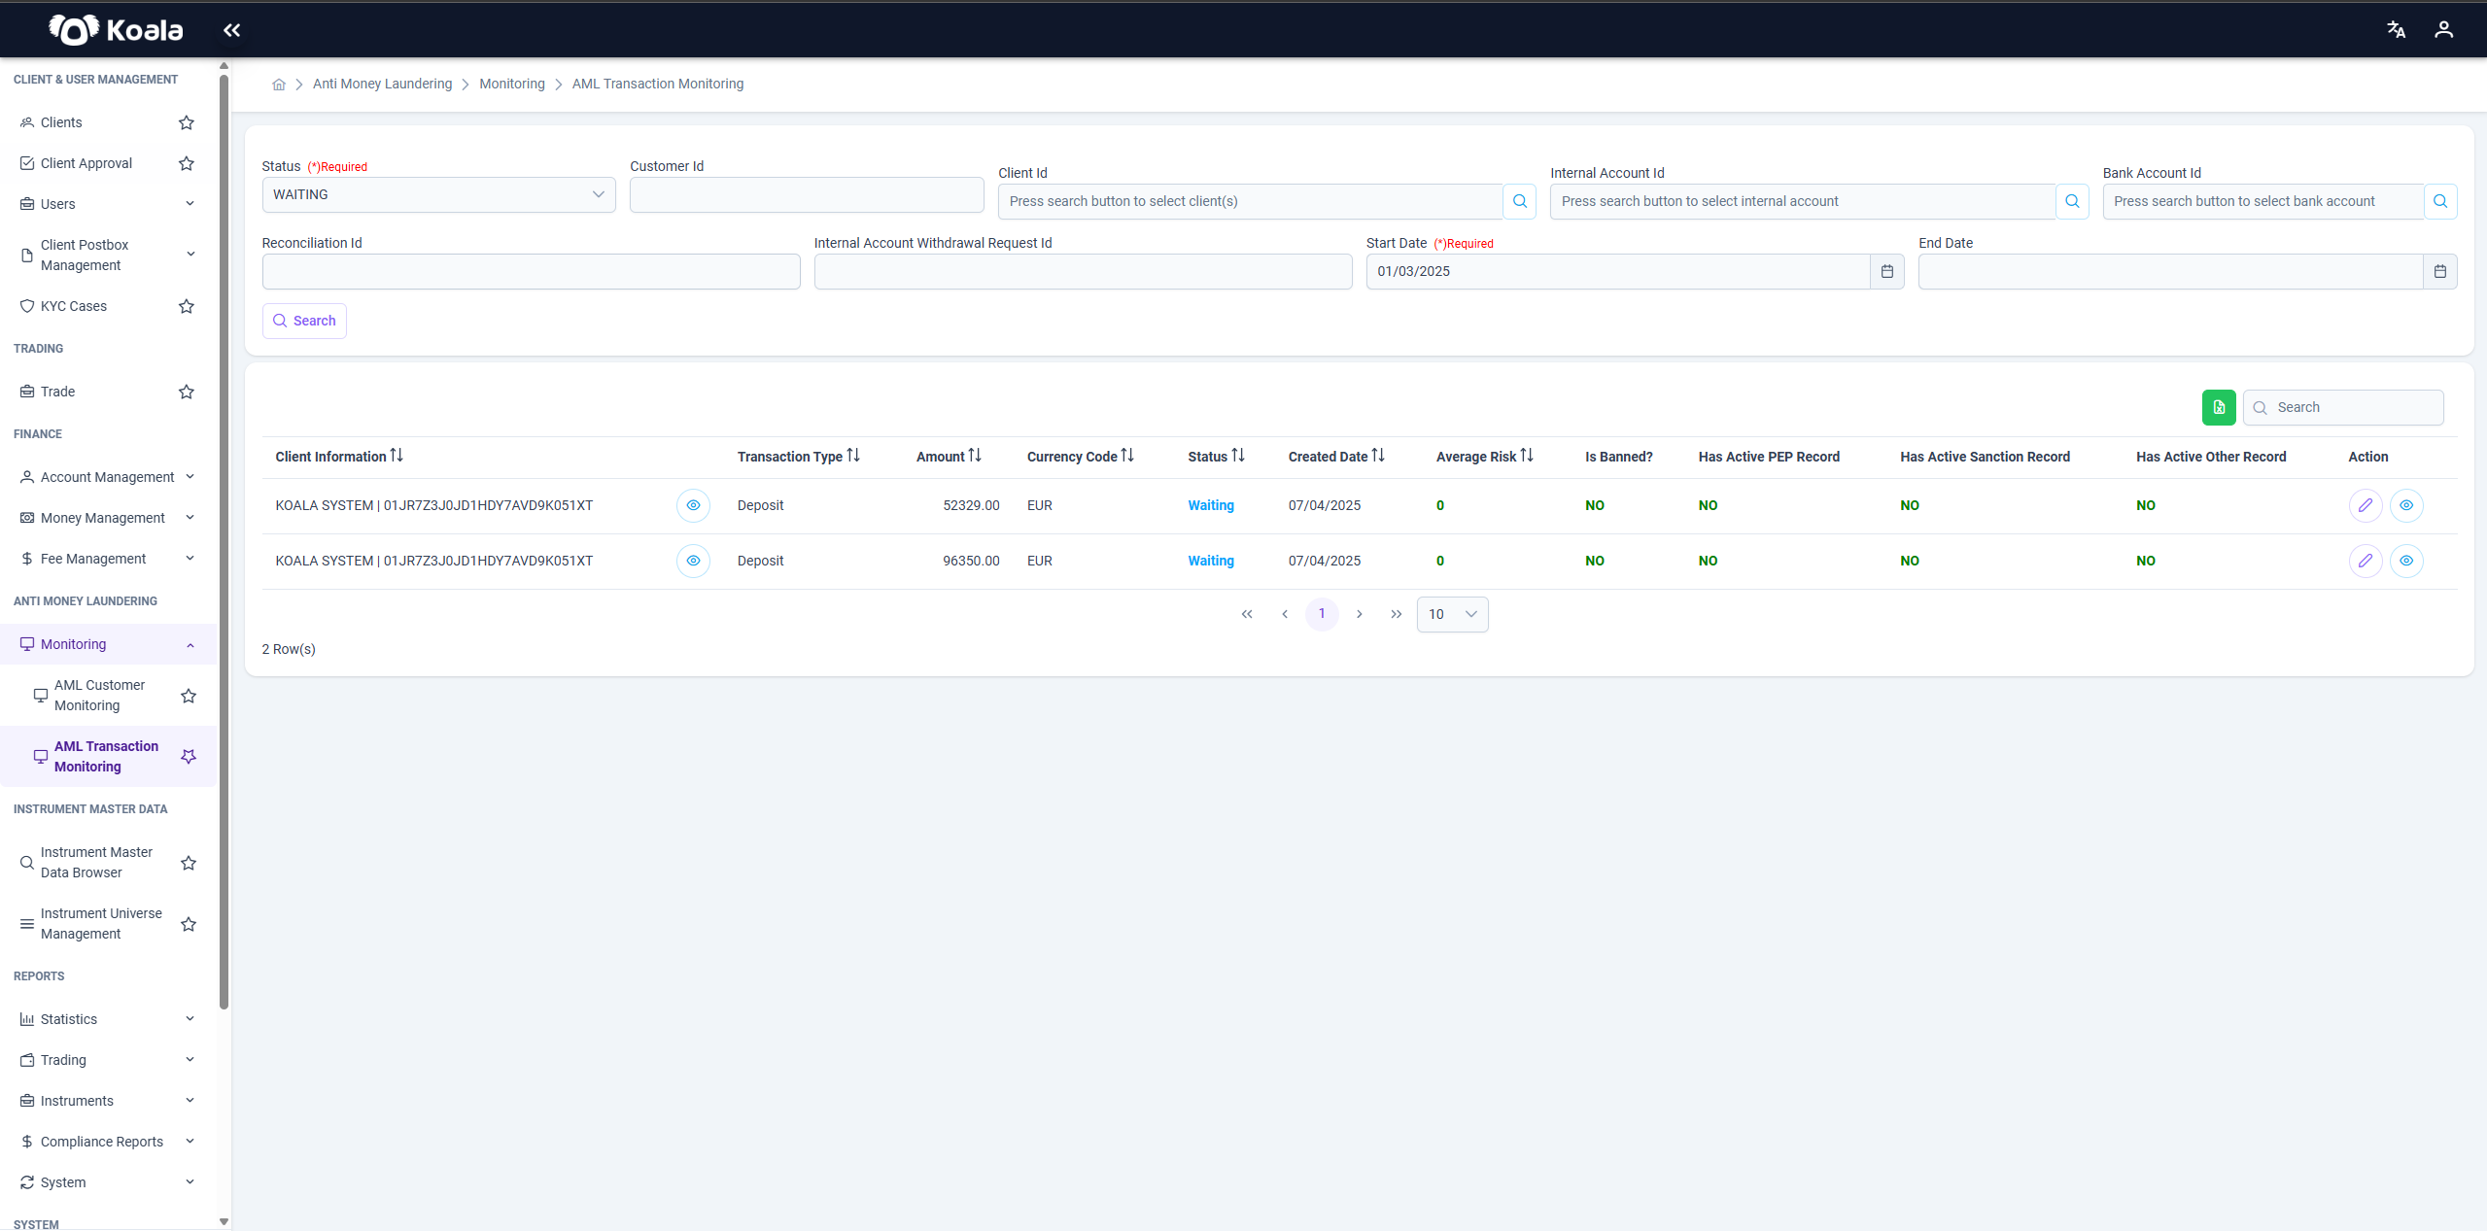Favorite Instrument Master Data Browser star
The image size is (2487, 1231).
click(189, 863)
